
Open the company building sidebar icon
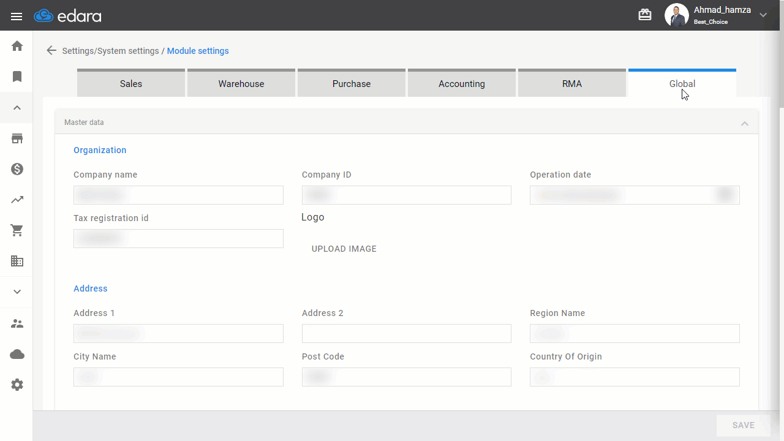point(17,261)
